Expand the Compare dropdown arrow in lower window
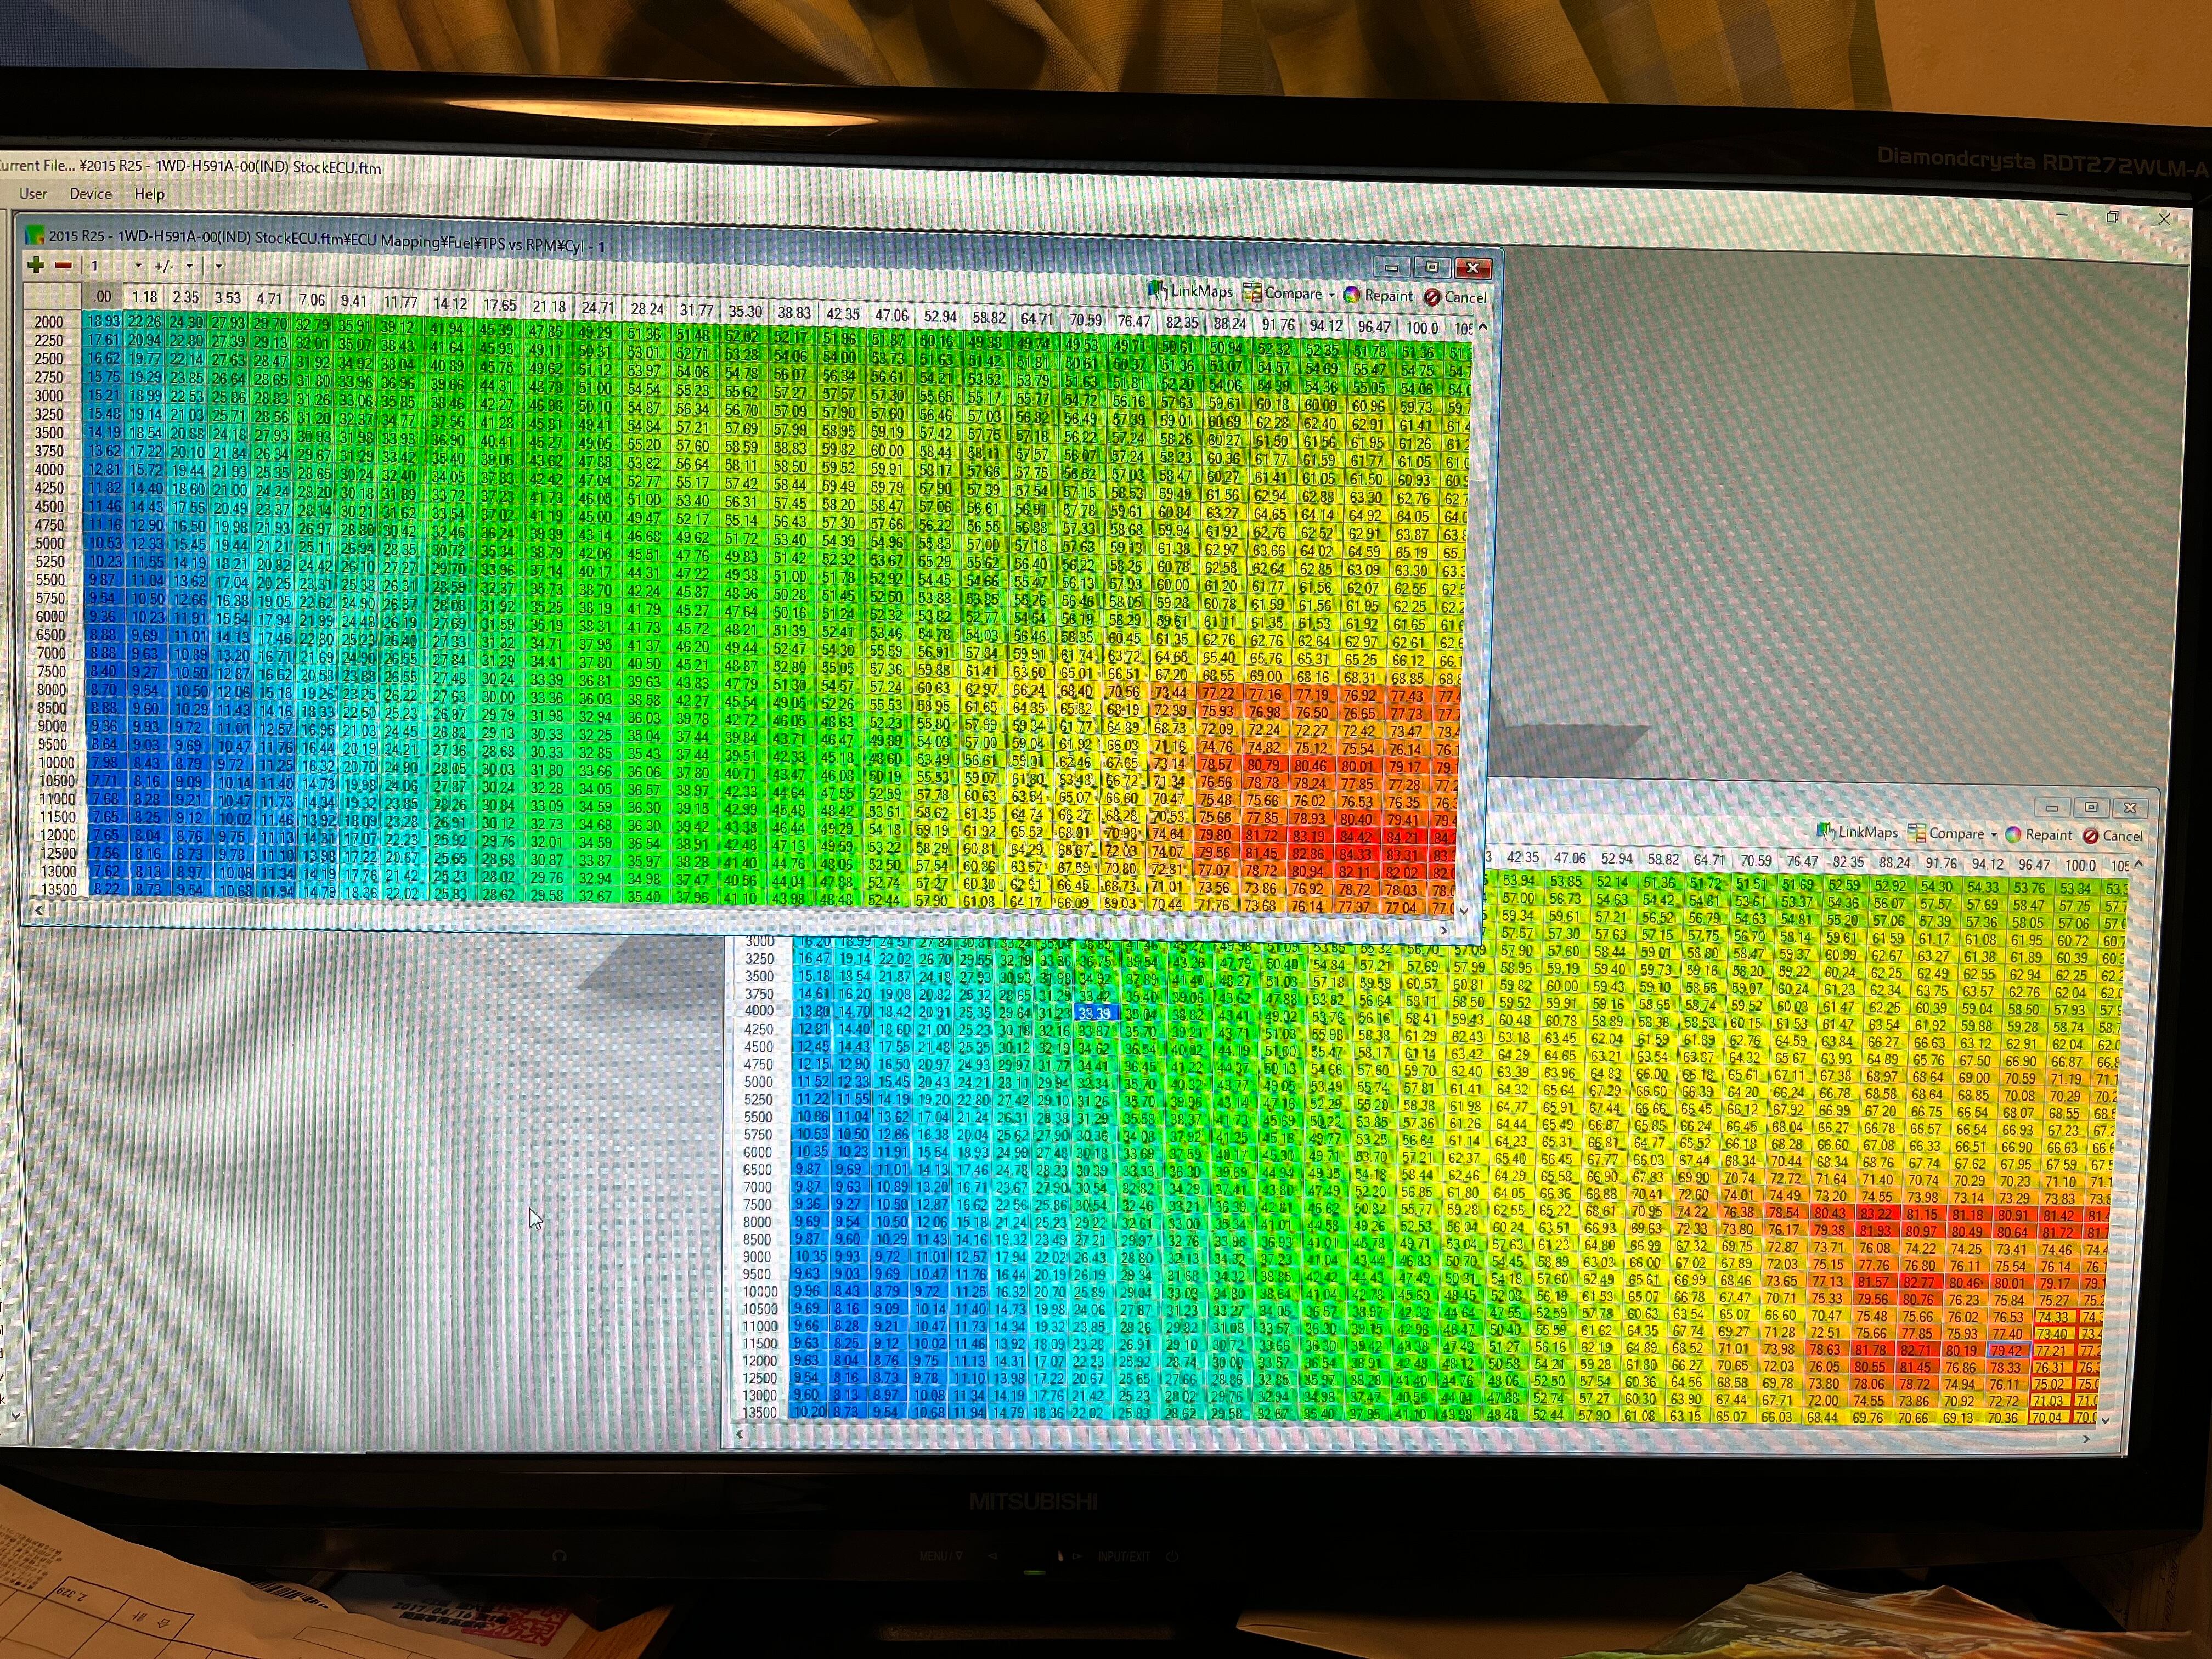 [x=1993, y=835]
